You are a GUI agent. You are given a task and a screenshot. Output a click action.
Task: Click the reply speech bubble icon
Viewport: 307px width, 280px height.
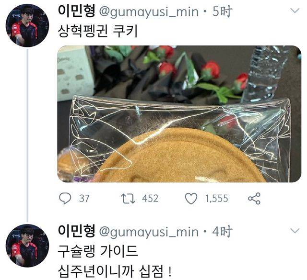click(65, 198)
